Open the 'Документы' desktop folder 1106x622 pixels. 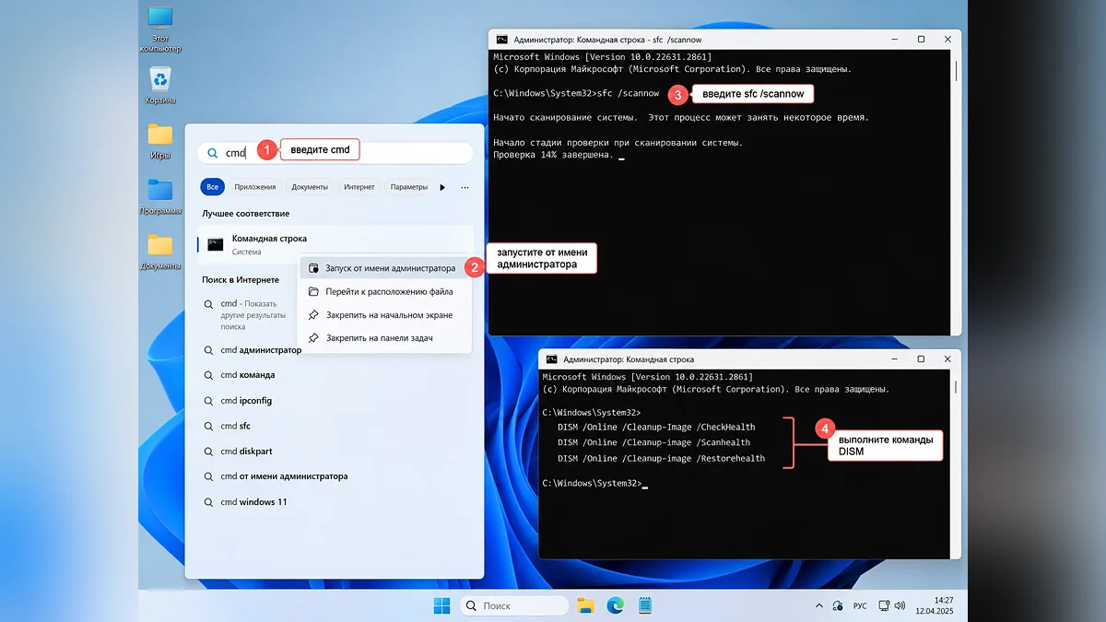pyautogui.click(x=160, y=251)
